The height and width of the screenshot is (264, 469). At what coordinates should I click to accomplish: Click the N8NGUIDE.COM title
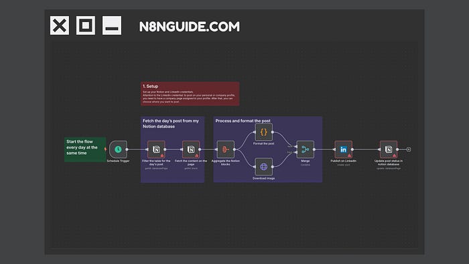[x=190, y=27]
